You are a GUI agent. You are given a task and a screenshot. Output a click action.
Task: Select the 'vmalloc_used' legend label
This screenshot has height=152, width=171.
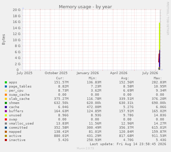click(x=21, y=124)
